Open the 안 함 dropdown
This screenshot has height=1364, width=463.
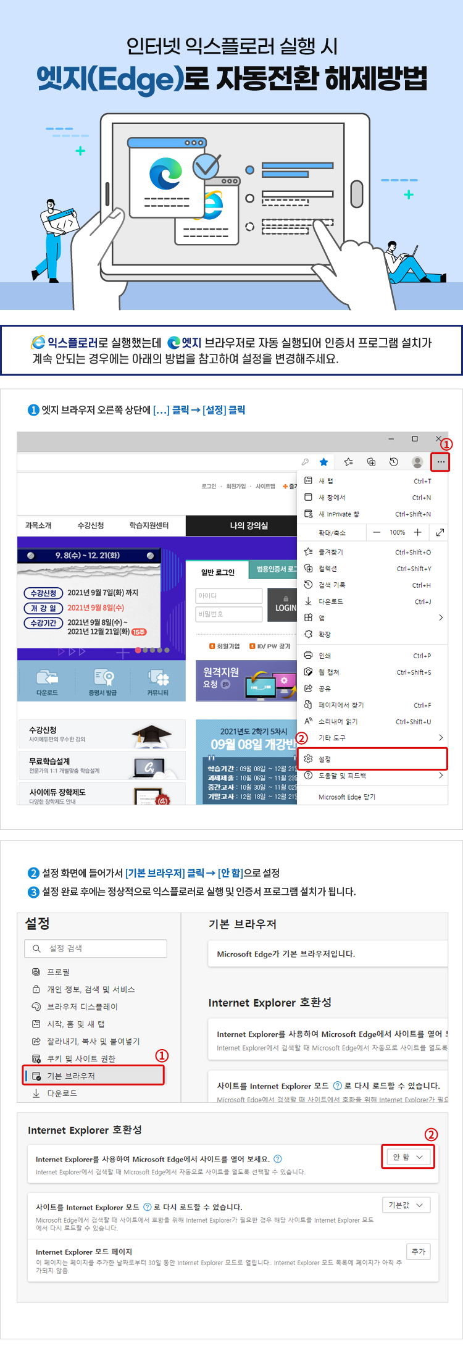coord(408,1157)
